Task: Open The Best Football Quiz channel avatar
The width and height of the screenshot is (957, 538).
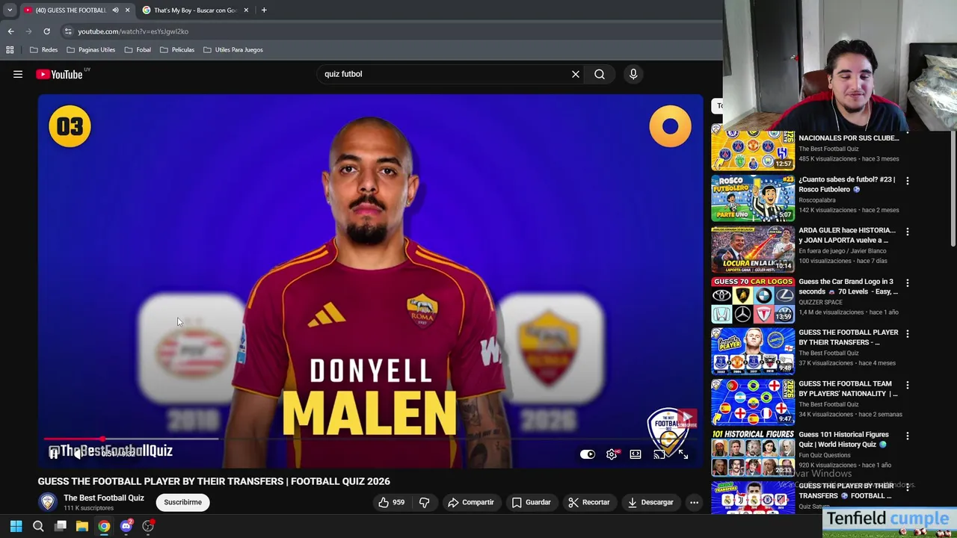Action: 48,502
